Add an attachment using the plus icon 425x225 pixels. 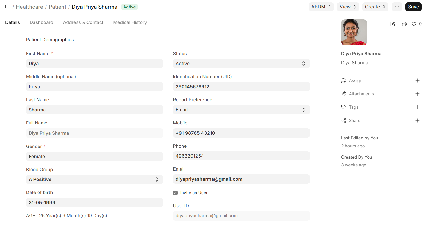point(417,94)
